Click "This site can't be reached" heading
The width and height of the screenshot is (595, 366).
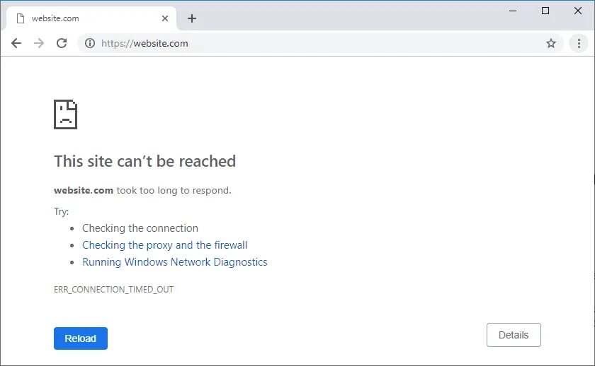(x=144, y=161)
